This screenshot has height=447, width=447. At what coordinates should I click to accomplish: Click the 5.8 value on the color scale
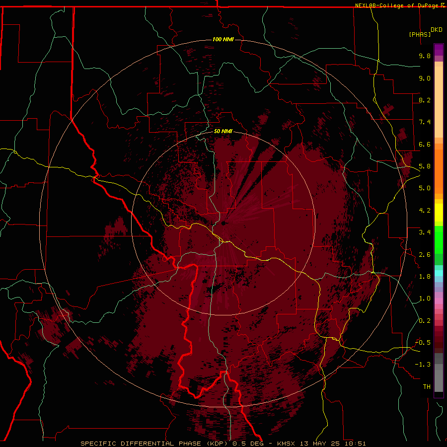(x=425, y=166)
